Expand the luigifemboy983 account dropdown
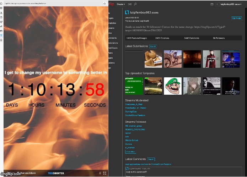Image resolution: width=247 pixels, height=177 pixels. [231, 4]
